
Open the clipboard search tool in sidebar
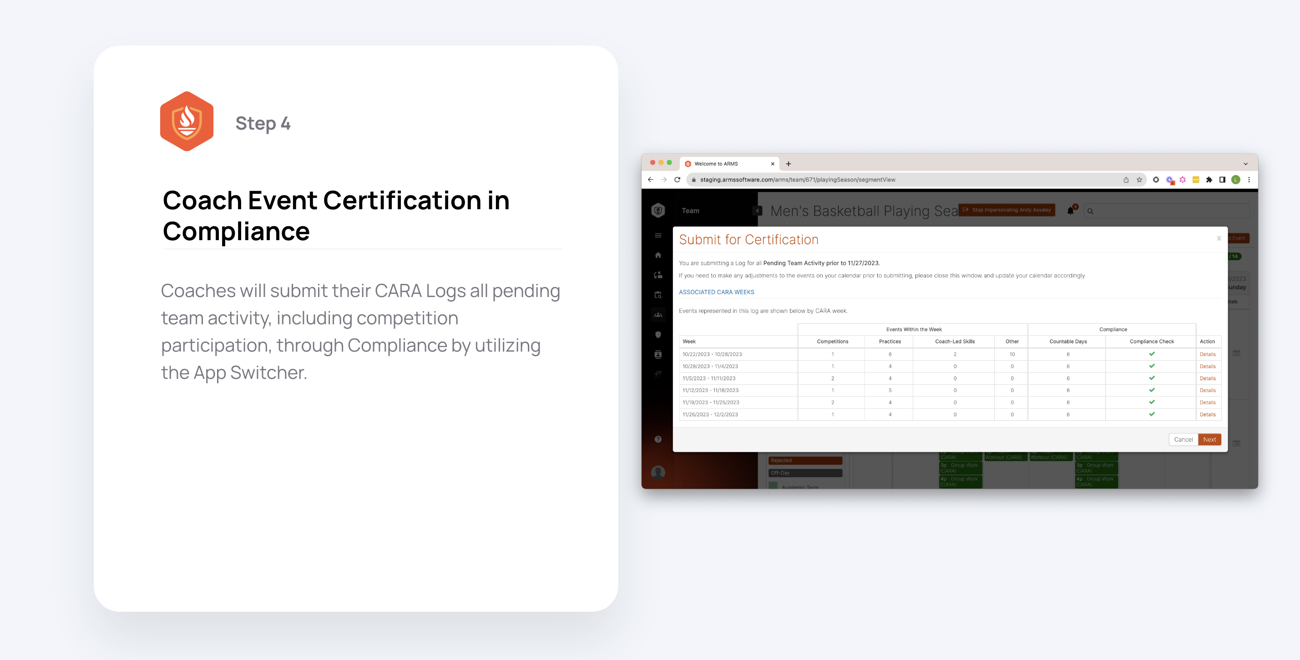tap(658, 294)
